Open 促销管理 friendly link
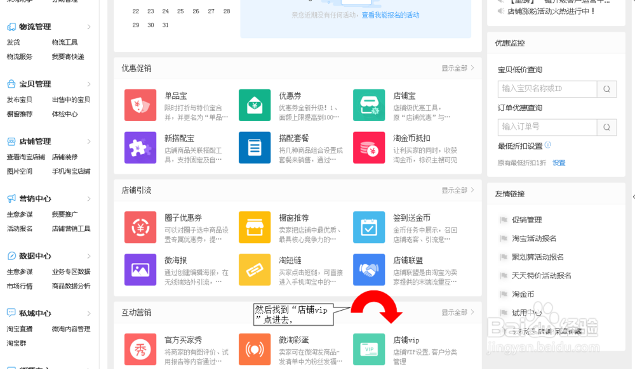 526,220
